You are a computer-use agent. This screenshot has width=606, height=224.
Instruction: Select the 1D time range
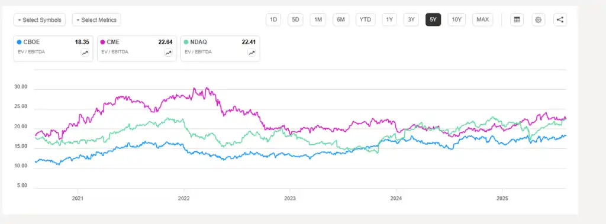[273, 20]
